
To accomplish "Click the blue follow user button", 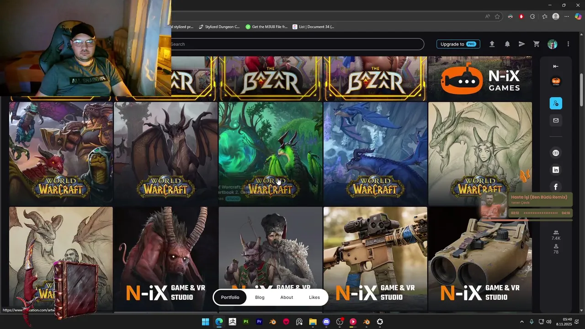I will point(556,103).
